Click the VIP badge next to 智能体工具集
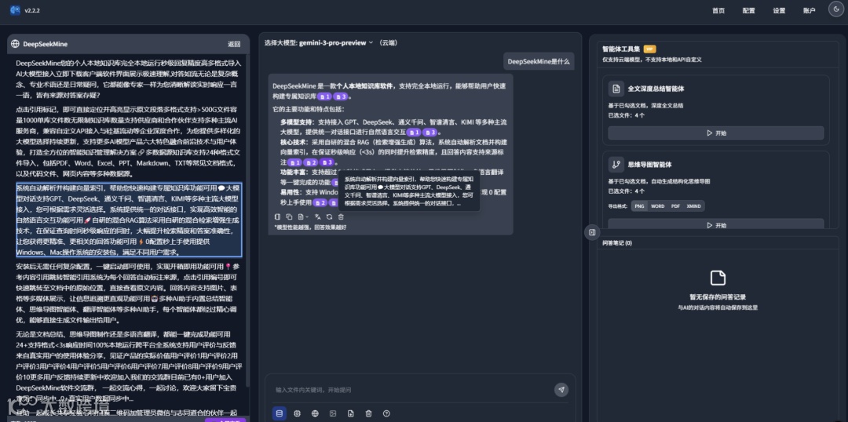 pyautogui.click(x=649, y=49)
